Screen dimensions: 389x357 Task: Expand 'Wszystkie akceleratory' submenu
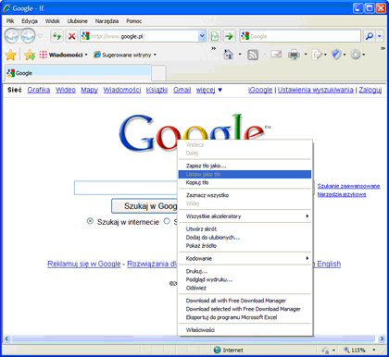point(245,216)
